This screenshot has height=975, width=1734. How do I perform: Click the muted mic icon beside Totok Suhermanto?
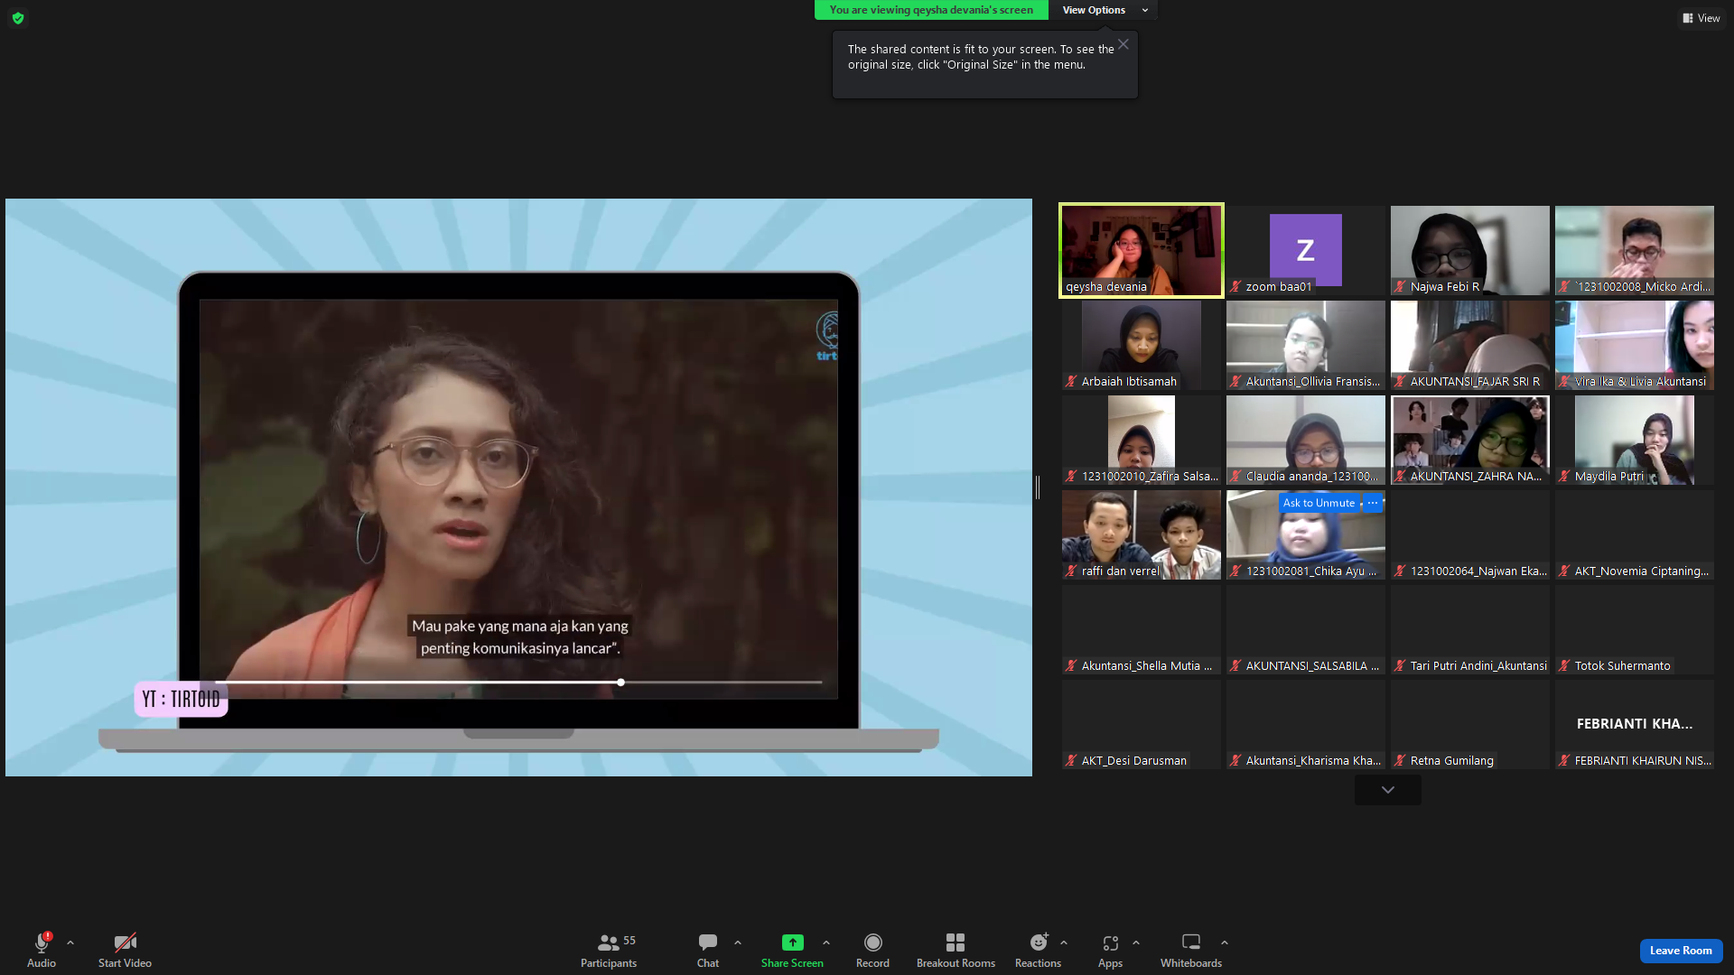coord(1564,666)
